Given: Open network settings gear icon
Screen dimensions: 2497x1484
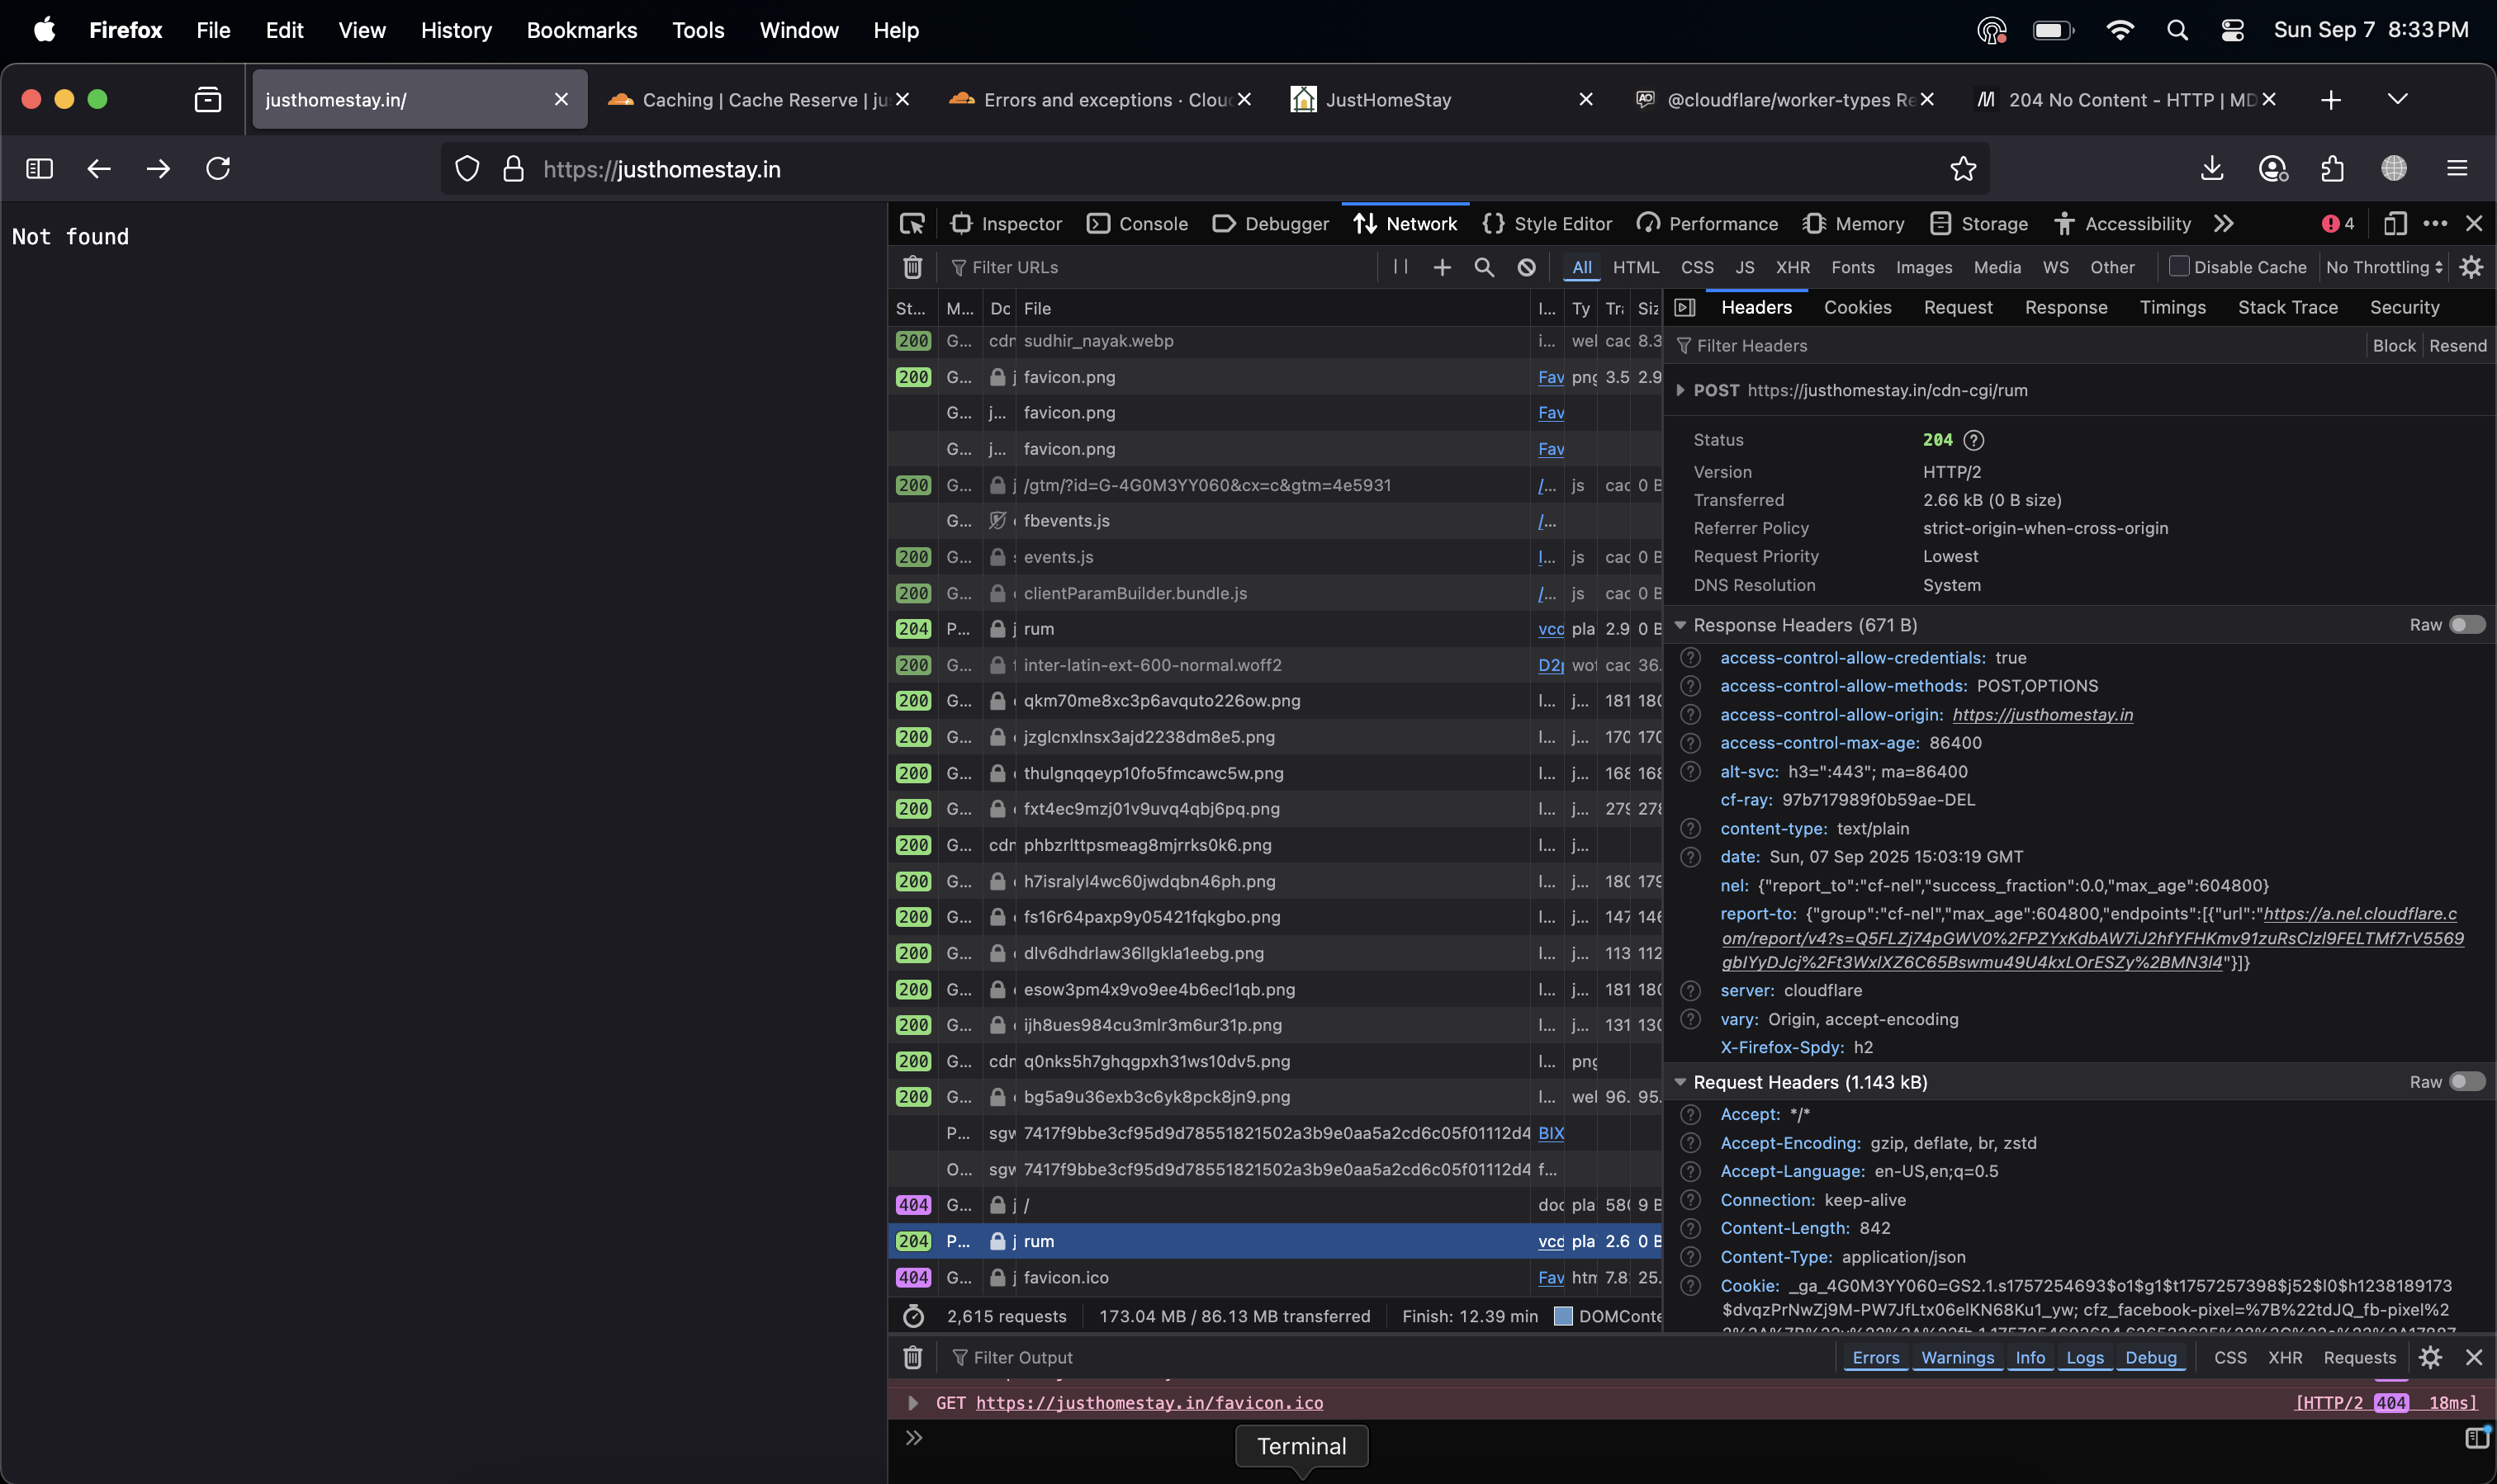Looking at the screenshot, I should [2470, 267].
